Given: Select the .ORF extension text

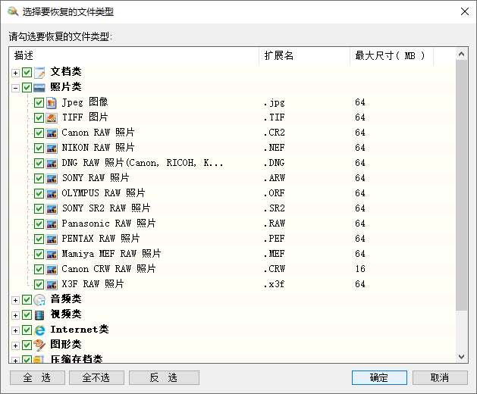Looking at the screenshot, I should (x=275, y=193).
